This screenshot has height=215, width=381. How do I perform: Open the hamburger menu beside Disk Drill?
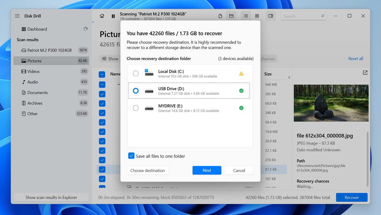[17, 16]
